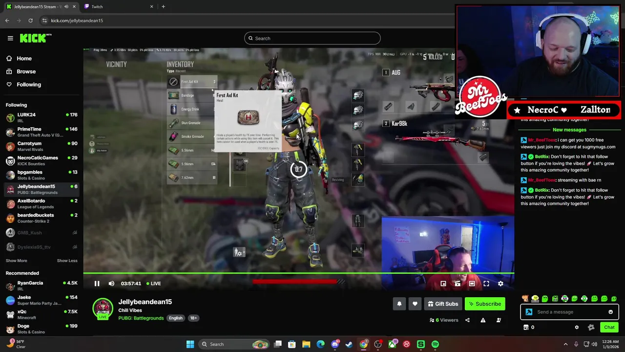Open NecroCaticGames channel in sidebar
625x352 pixels.
pyautogui.click(x=42, y=160)
